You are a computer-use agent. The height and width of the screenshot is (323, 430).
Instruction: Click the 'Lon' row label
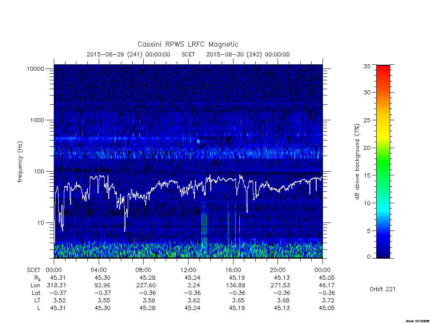pyautogui.click(x=35, y=286)
